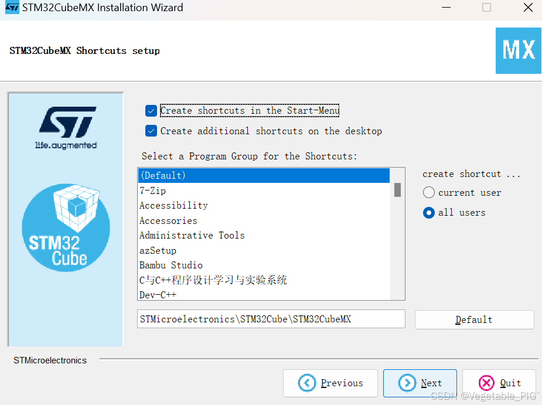542x405 pixels.
Task: Uncheck Create additional shortcuts on the desktop
Action: pos(151,131)
